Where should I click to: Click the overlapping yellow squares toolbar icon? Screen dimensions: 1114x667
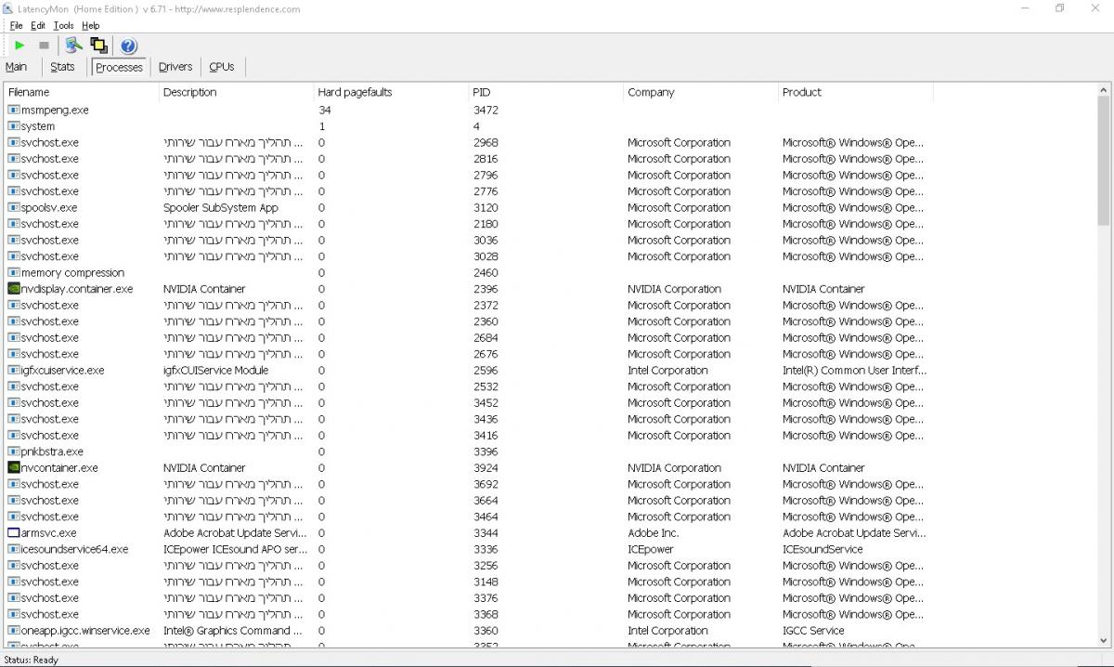tap(98, 46)
